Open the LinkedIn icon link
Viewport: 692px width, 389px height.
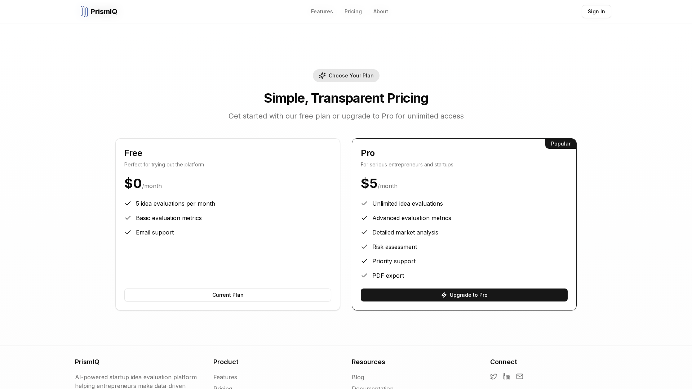coord(506,376)
